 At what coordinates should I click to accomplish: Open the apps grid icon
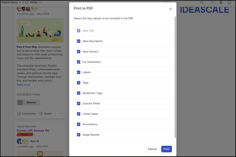pos(212,2)
